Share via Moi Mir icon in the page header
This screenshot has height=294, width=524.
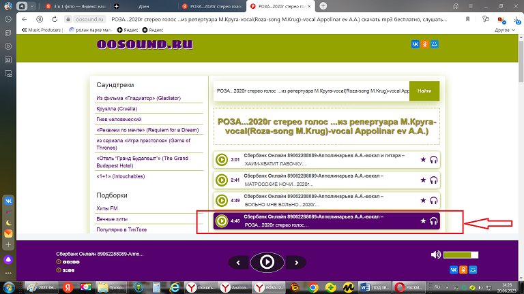pos(435,44)
